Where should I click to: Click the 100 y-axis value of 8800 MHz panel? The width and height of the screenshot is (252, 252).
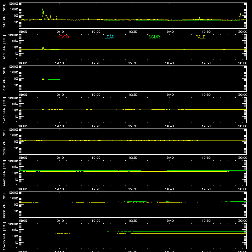pyautogui.click(x=15, y=205)
